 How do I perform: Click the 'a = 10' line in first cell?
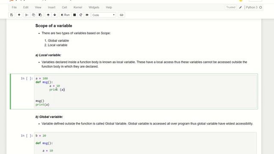(54, 86)
